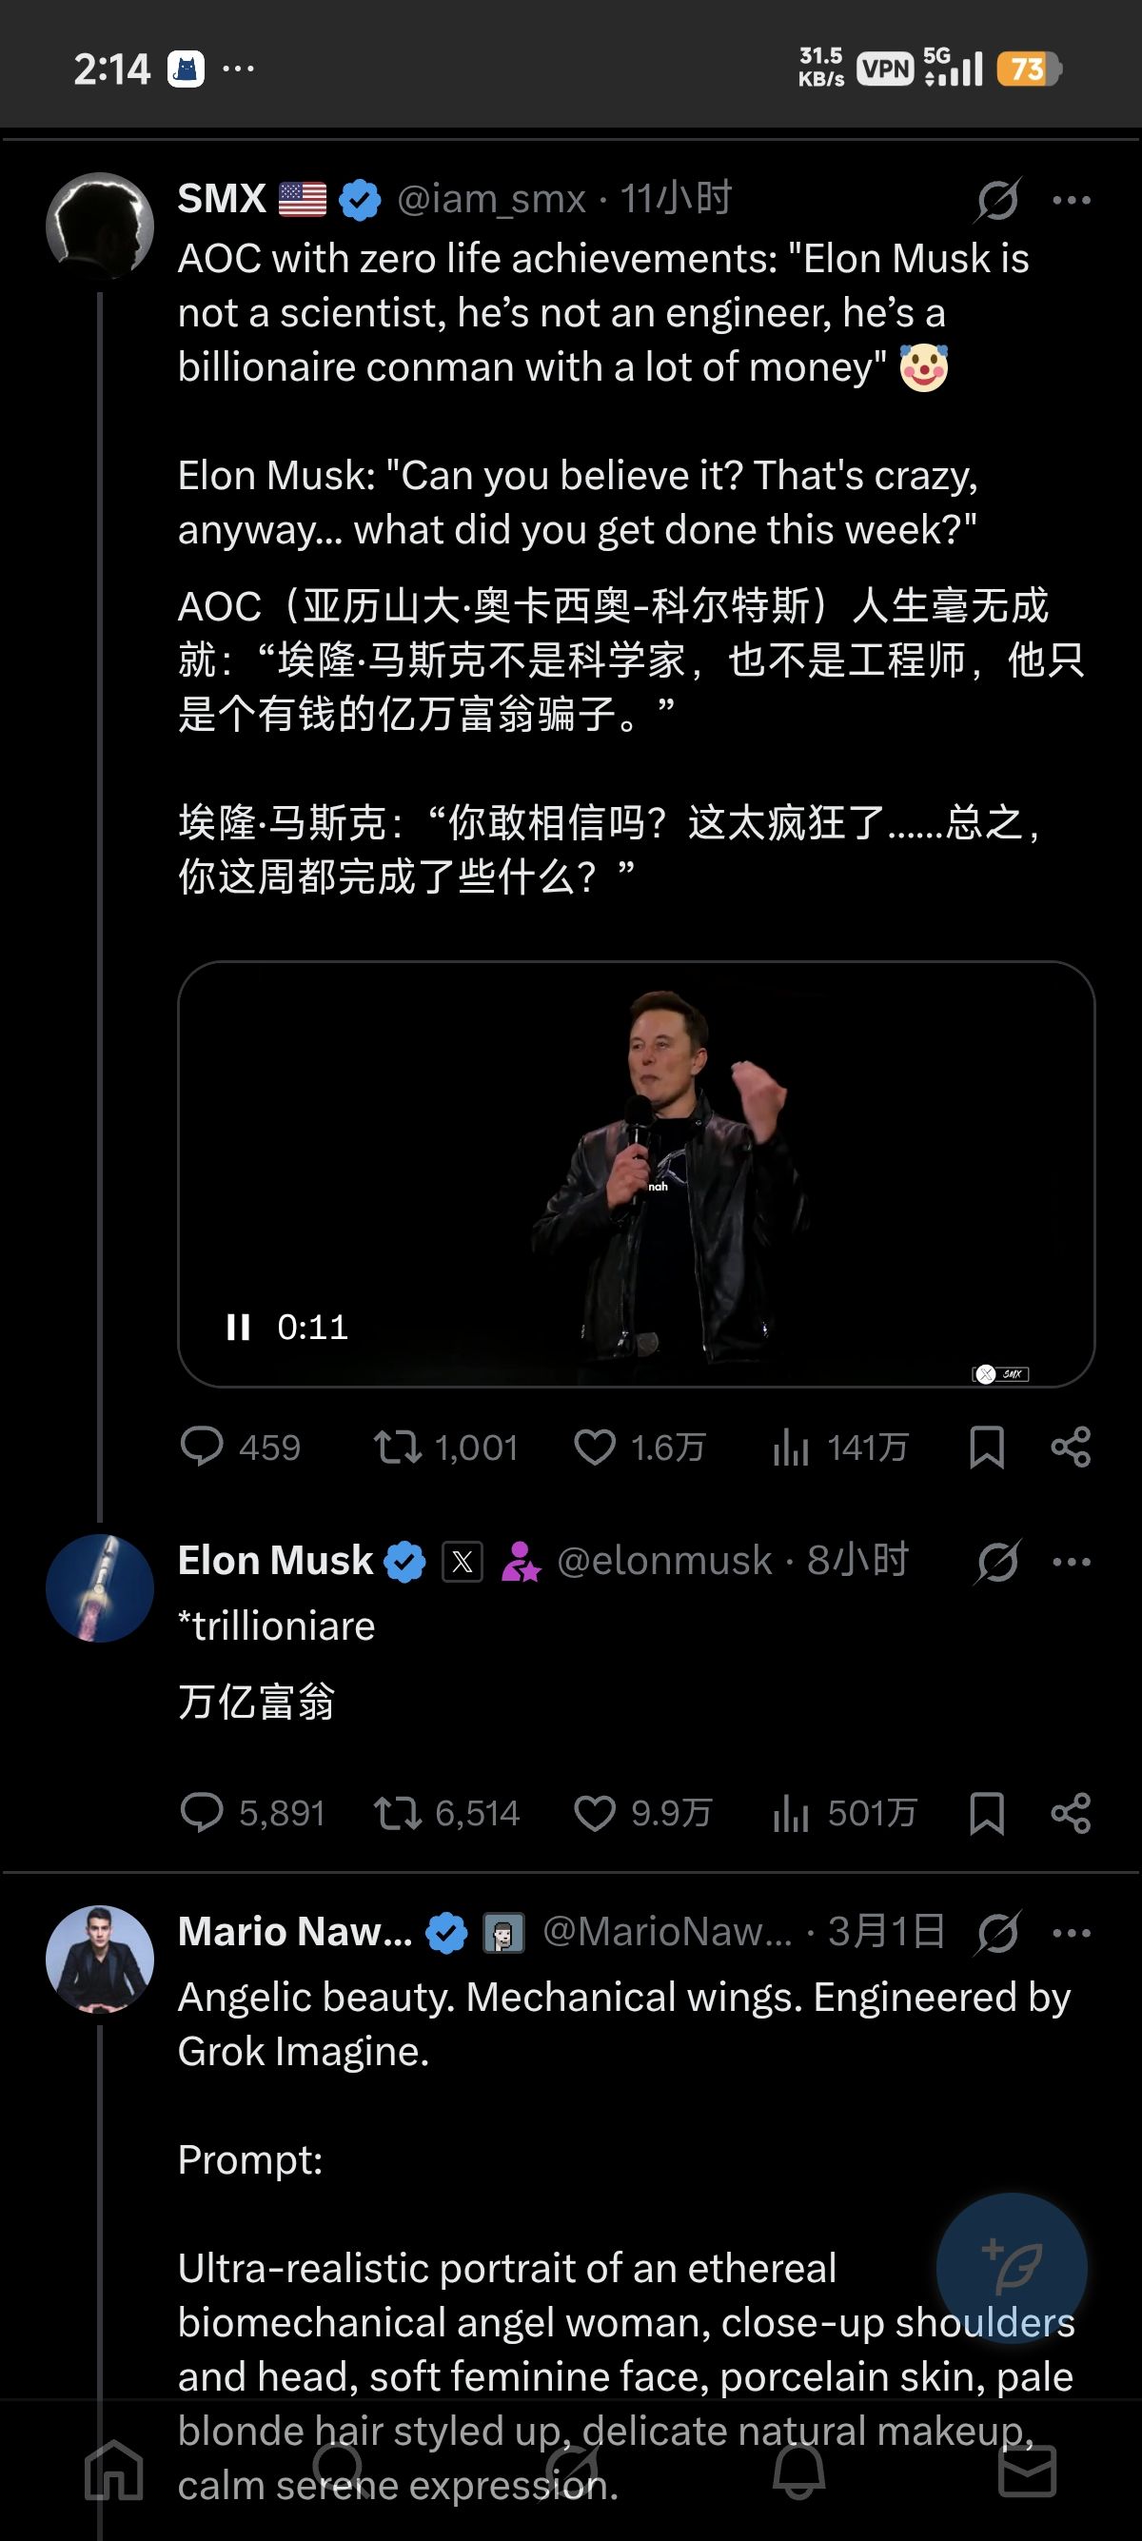This screenshot has height=2541, width=1142.
Task: Open Home tab in bottom navigation
Action: [x=114, y=2471]
